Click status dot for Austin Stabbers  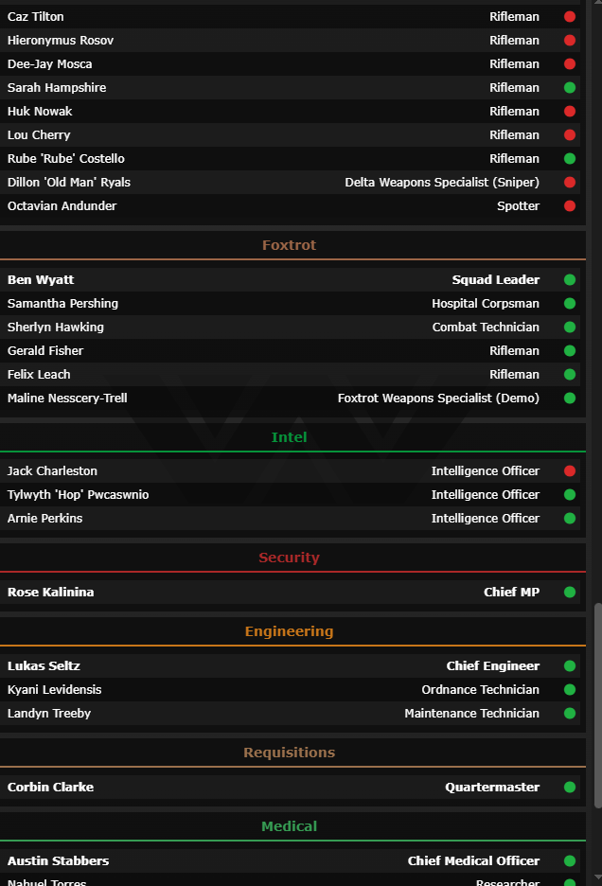coord(570,861)
